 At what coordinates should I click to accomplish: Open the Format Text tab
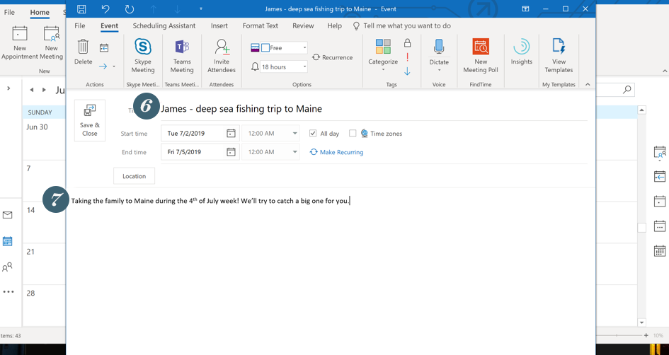click(x=260, y=26)
